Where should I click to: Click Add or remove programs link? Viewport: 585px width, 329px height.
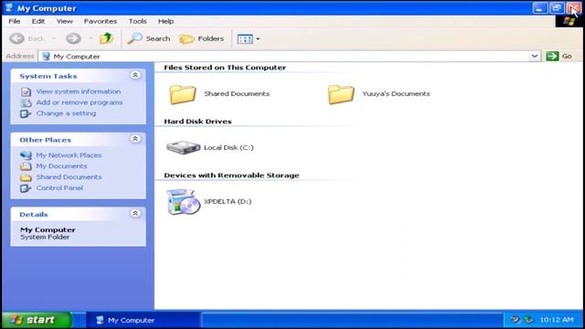pyautogui.click(x=80, y=102)
